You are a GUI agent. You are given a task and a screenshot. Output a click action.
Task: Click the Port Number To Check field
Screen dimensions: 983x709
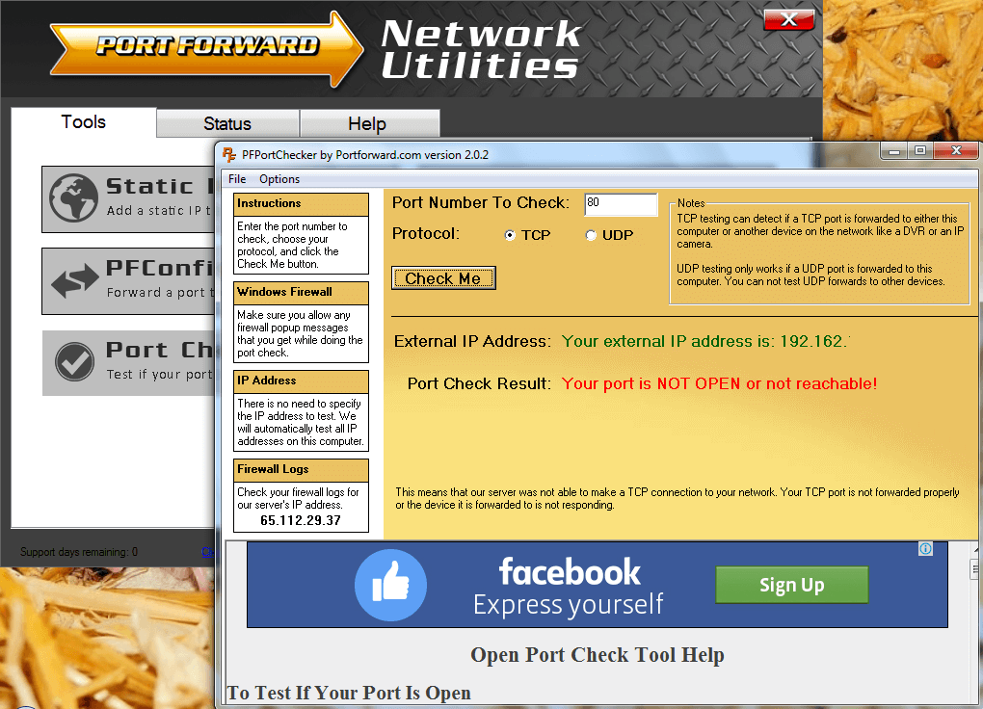(x=620, y=204)
